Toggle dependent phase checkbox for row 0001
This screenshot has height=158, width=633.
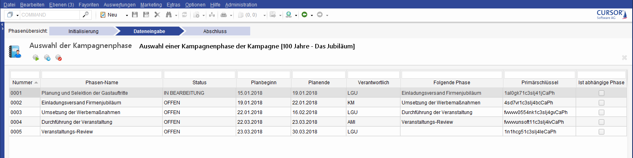coord(602,93)
